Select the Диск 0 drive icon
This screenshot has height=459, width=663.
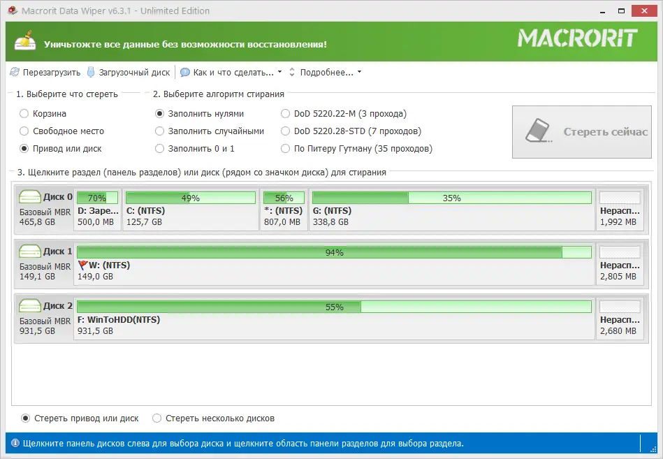tap(29, 196)
